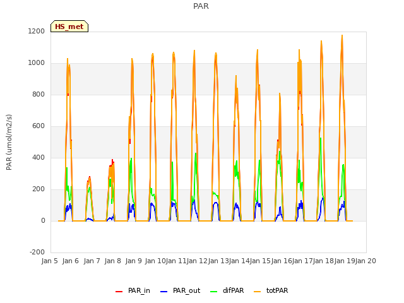404x303 pixels.
Task: Click the blue PAR_out legend swatch
Action: point(164,292)
